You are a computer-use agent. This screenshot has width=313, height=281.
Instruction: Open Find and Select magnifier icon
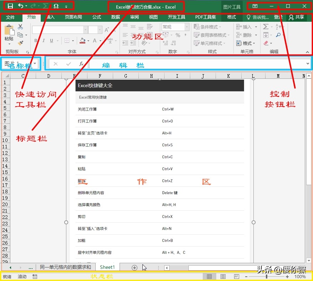tap(278, 35)
